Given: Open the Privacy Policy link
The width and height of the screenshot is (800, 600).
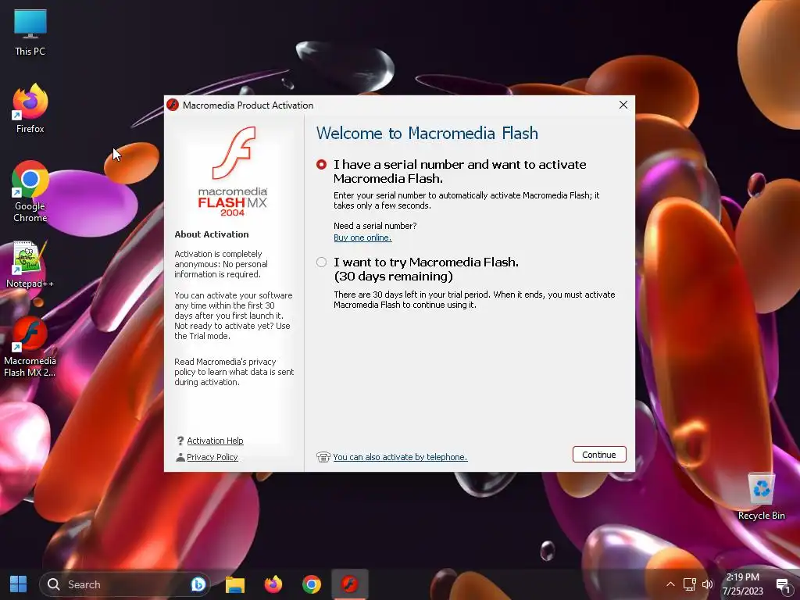Looking at the screenshot, I should click(x=212, y=457).
